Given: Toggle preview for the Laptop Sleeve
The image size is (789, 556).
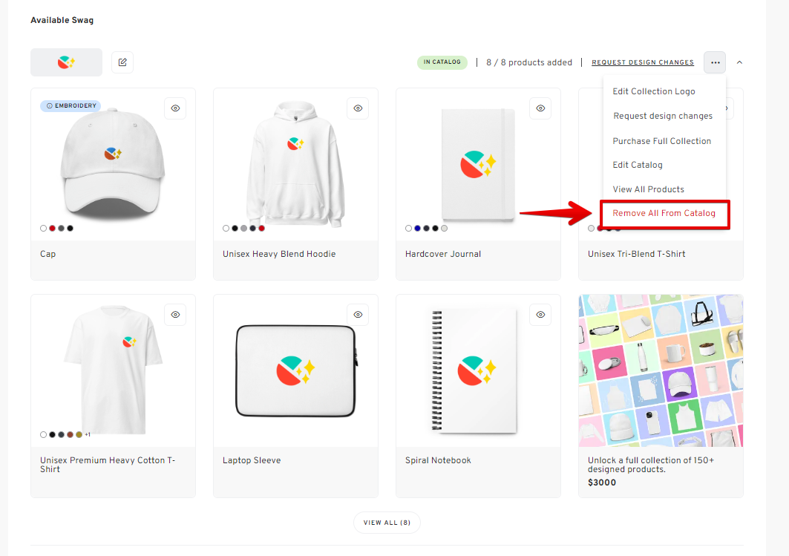Looking at the screenshot, I should pos(358,315).
